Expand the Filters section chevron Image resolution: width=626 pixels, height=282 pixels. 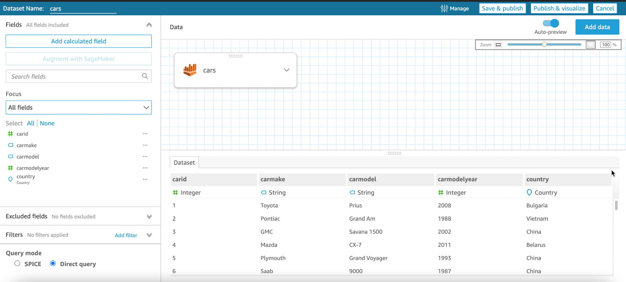click(x=149, y=235)
